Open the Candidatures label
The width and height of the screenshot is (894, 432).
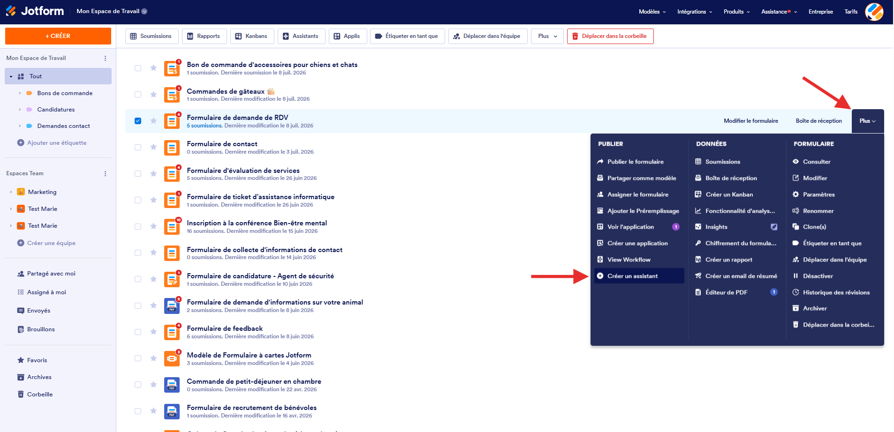click(56, 110)
